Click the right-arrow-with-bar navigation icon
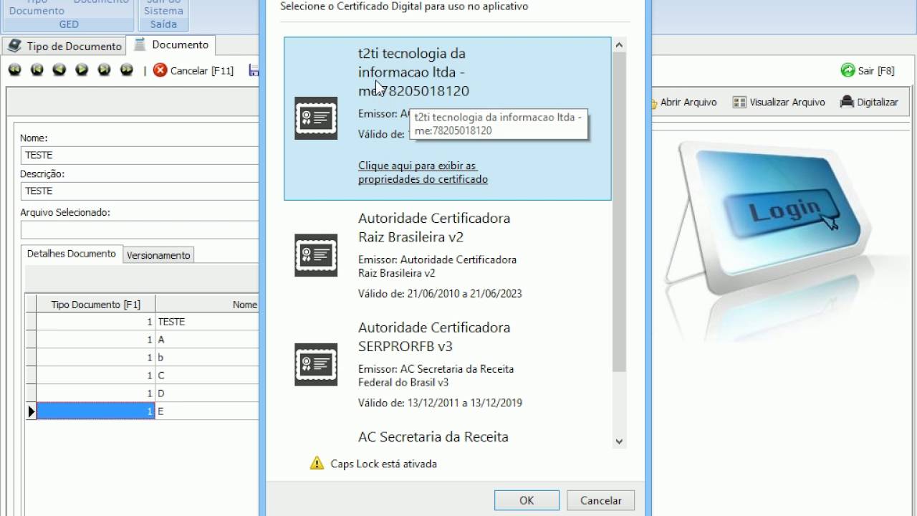917x516 pixels. [x=105, y=70]
